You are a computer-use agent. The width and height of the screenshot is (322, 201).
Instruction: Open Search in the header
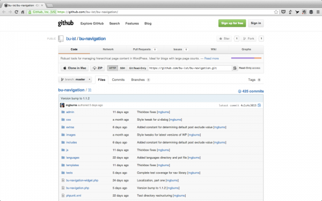pyautogui.click(x=114, y=24)
